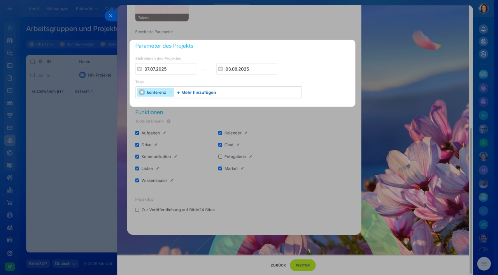This screenshot has width=498, height=275.
Task: Open notifications bell in right panel
Action: click(x=483, y=29)
